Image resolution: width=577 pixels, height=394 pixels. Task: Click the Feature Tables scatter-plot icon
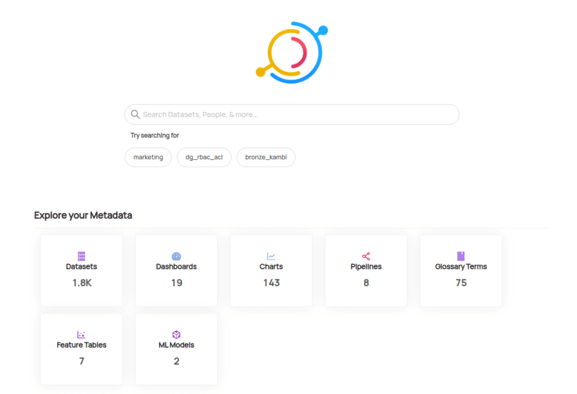(x=81, y=333)
